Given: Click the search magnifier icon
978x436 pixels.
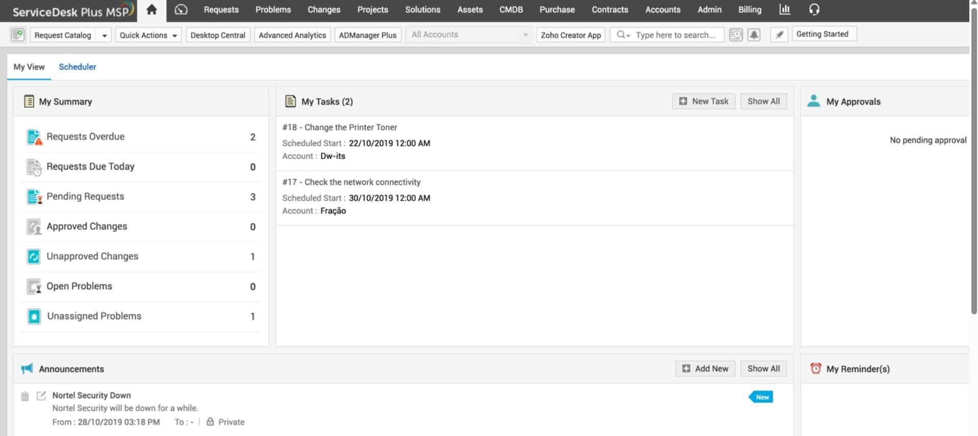Looking at the screenshot, I should (622, 35).
